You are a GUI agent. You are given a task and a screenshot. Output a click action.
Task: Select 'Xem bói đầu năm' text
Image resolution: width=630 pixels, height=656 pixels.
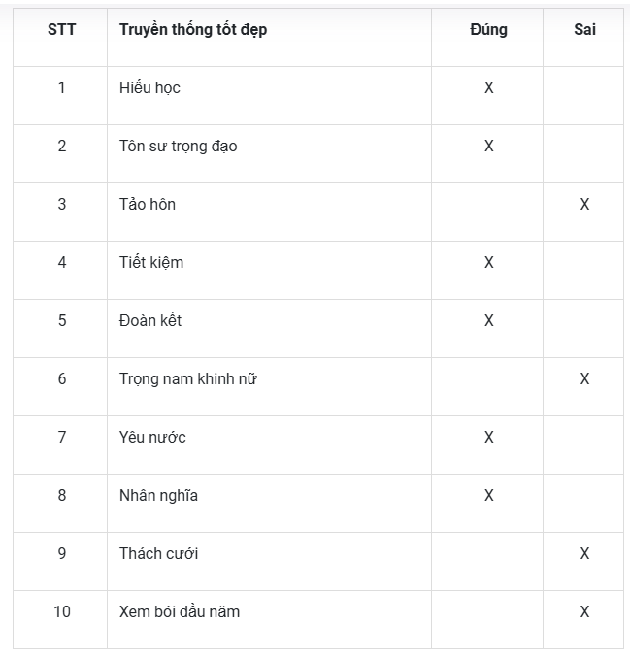tap(180, 611)
